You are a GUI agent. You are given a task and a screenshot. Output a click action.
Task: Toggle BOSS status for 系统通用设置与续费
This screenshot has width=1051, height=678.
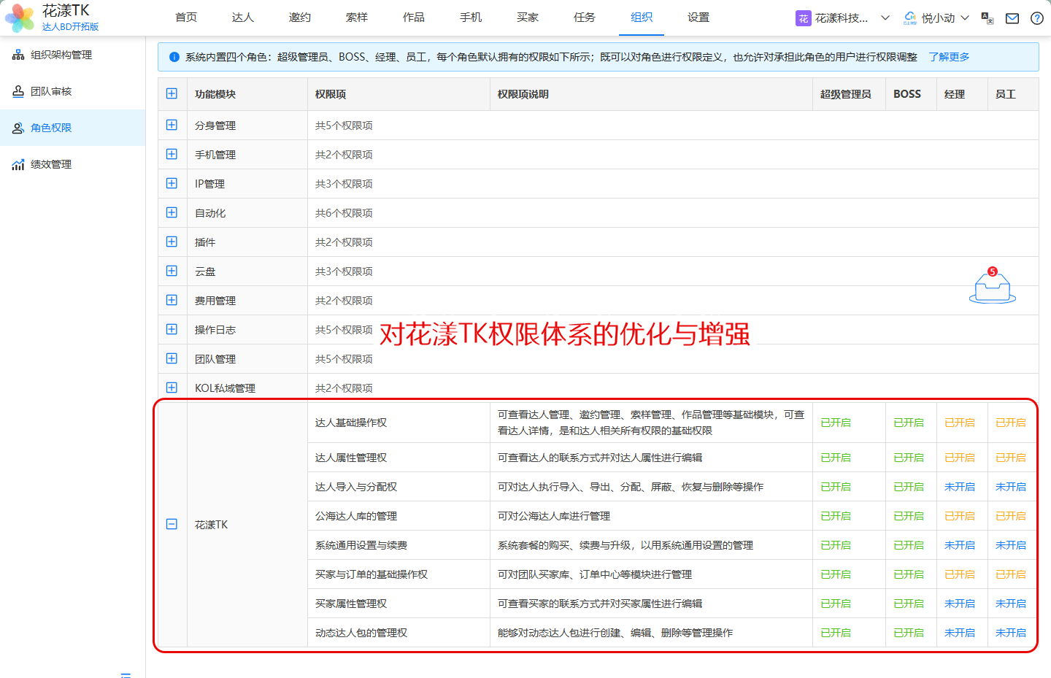point(908,545)
